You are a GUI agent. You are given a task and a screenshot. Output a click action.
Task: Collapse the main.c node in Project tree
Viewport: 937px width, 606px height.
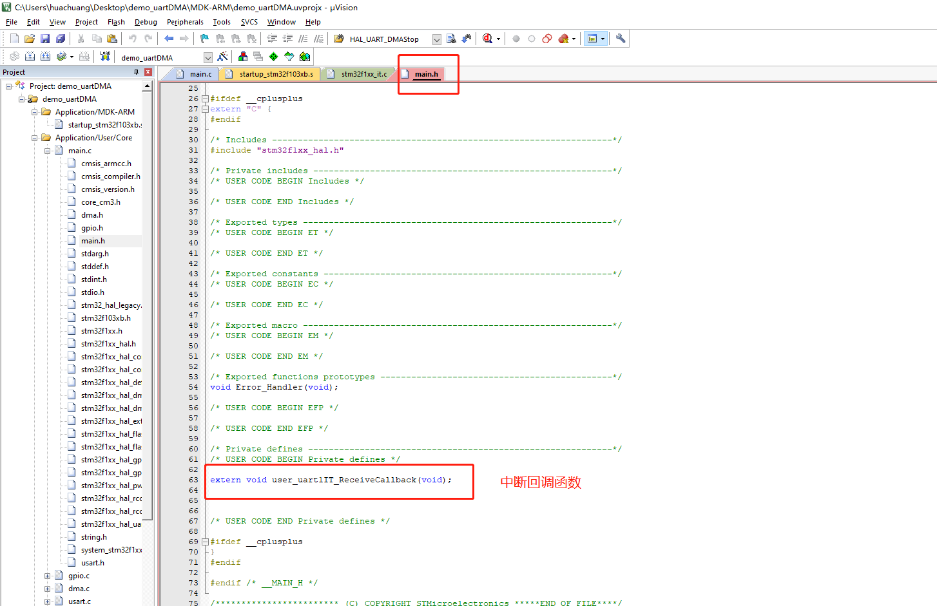pos(48,150)
